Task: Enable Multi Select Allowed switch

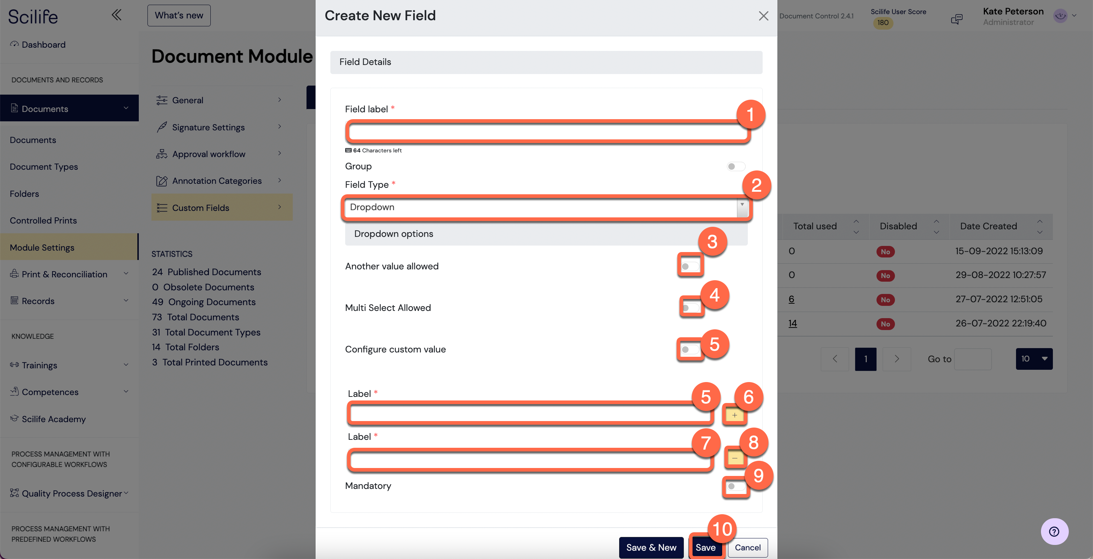Action: [690, 308]
